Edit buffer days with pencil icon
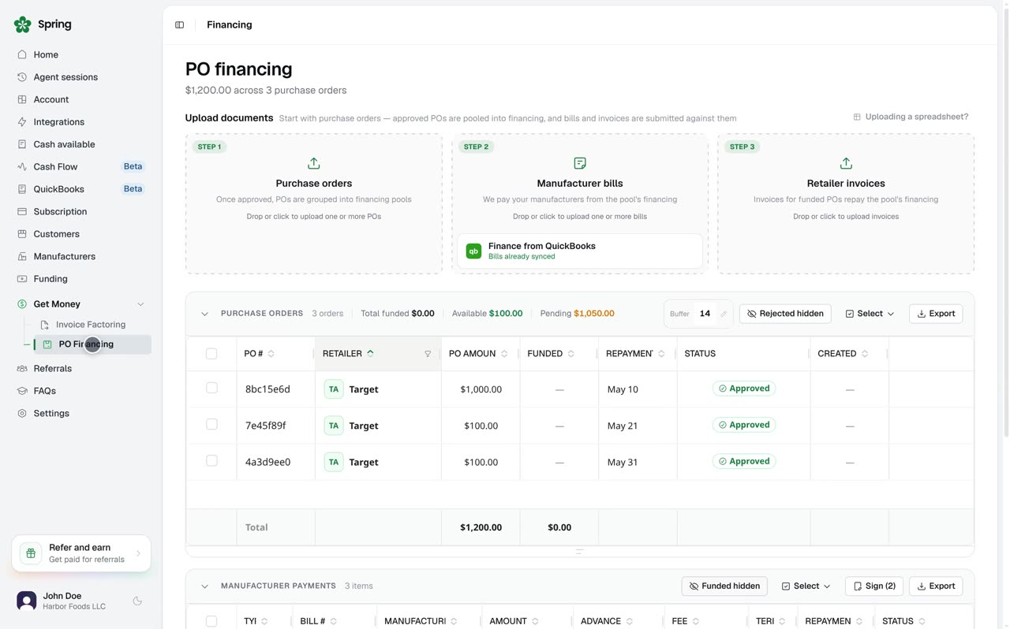1010x629 pixels. tap(724, 314)
